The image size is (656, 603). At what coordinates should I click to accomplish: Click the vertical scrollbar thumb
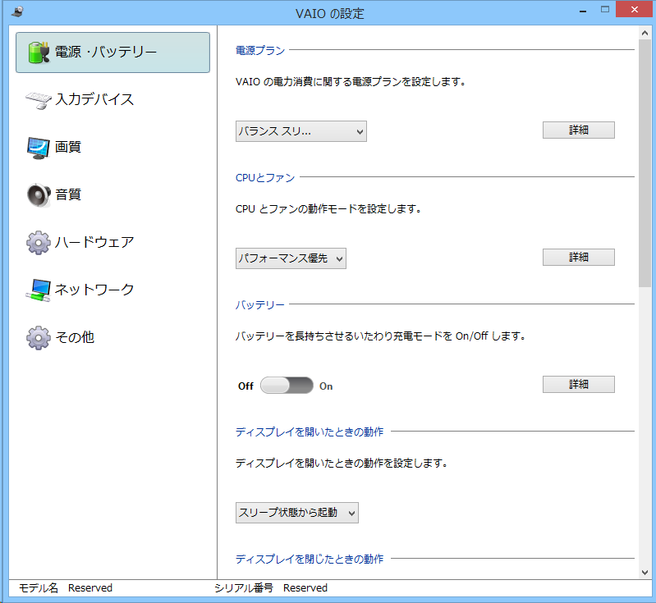tap(645, 163)
